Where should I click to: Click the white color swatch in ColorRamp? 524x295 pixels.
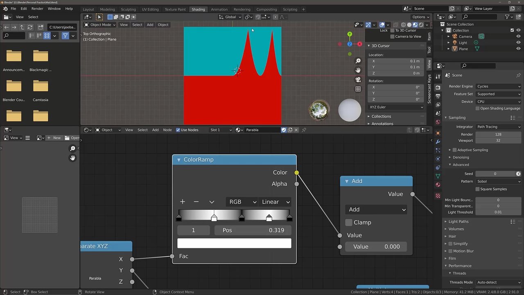(x=234, y=243)
